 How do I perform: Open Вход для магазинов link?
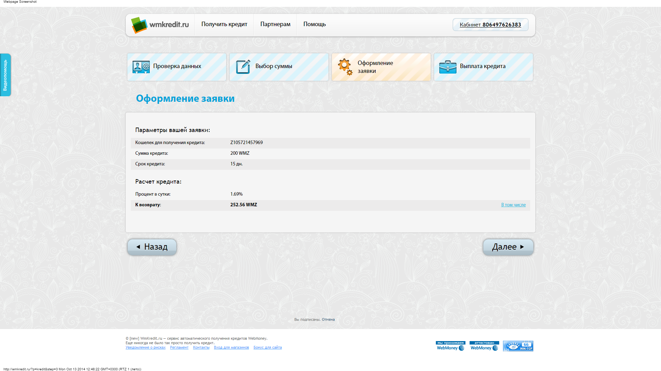point(231,348)
